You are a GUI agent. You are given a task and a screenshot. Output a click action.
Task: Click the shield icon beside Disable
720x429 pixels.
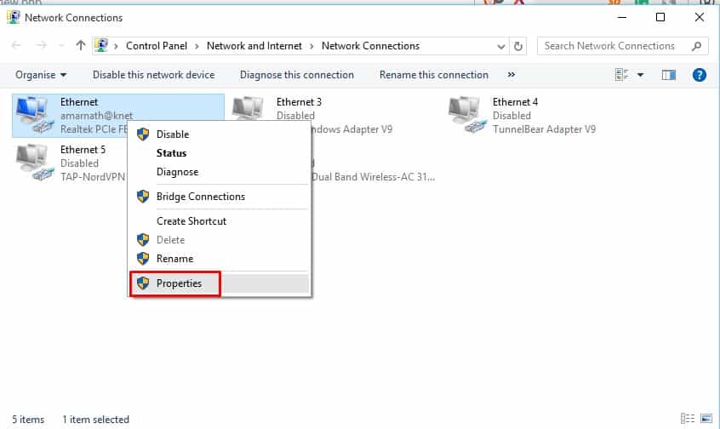click(143, 134)
